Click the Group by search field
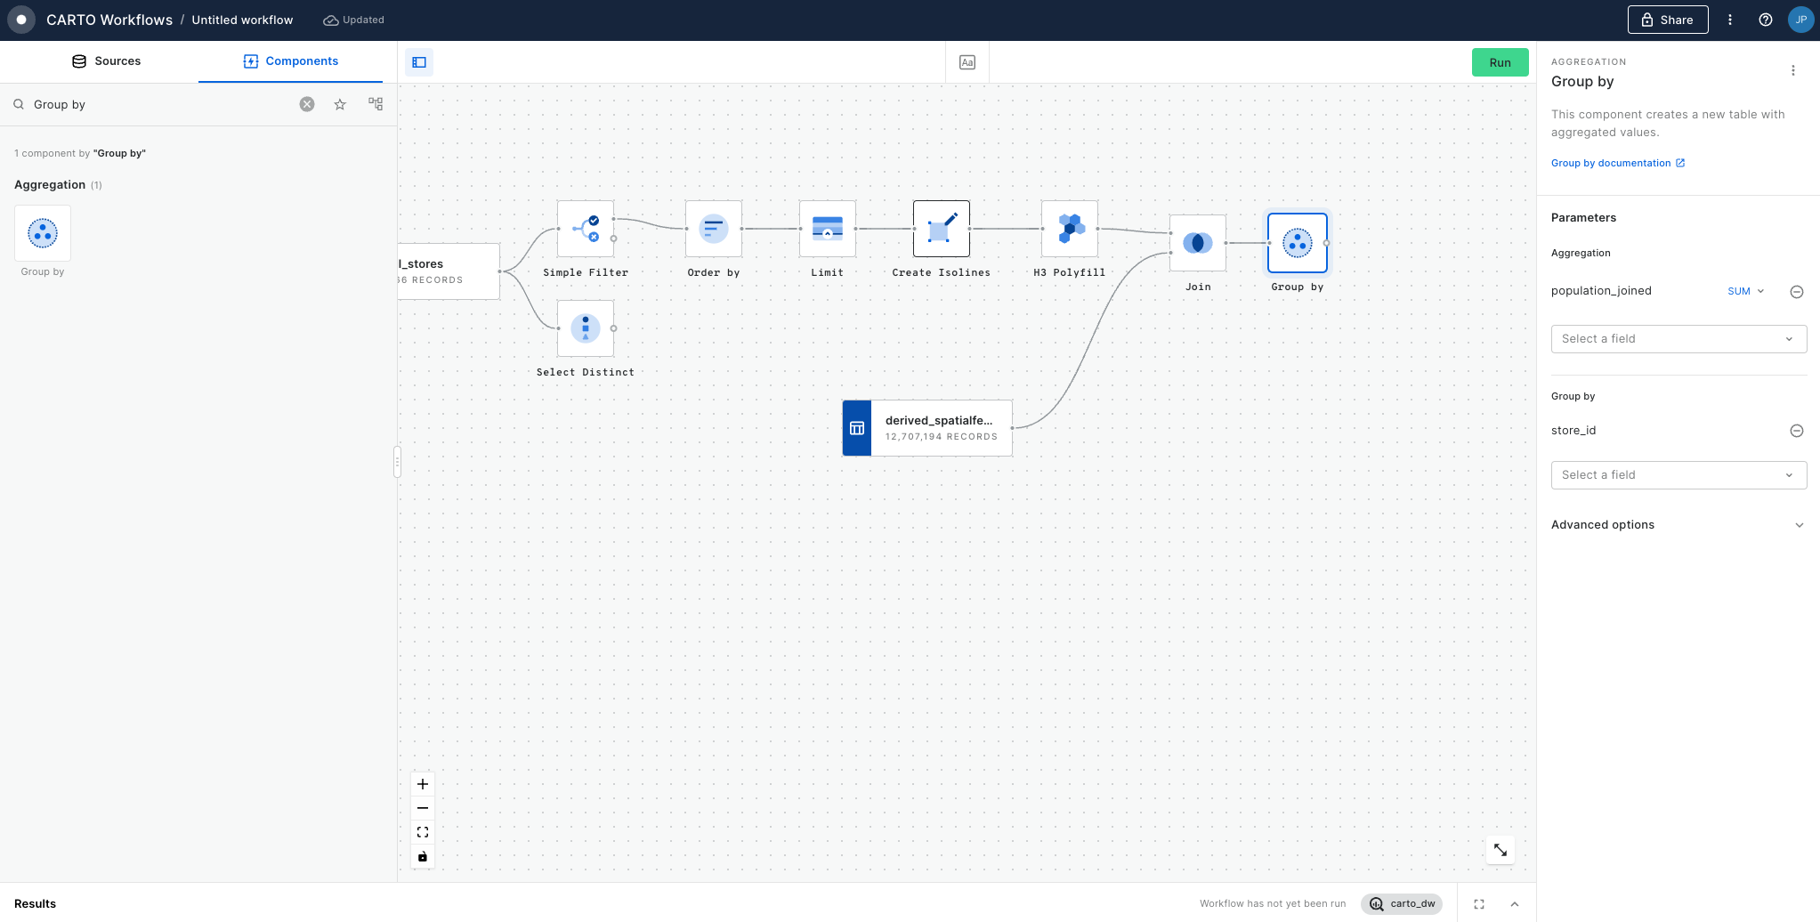 160,105
